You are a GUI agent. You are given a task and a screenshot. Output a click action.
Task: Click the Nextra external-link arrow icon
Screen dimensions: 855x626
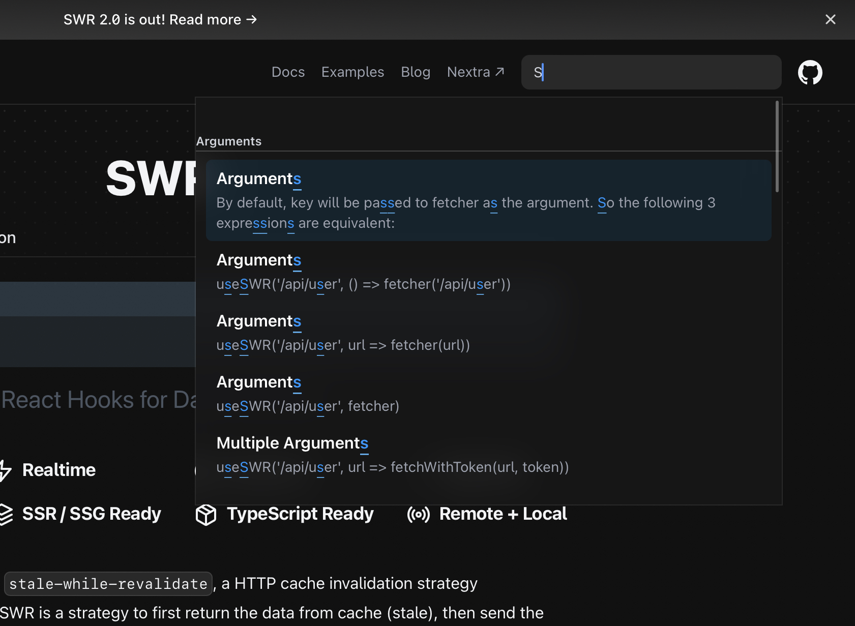[x=500, y=71]
